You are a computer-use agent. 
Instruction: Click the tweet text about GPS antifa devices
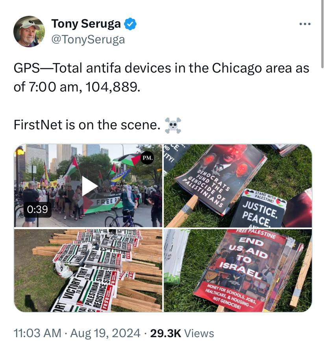[161, 77]
